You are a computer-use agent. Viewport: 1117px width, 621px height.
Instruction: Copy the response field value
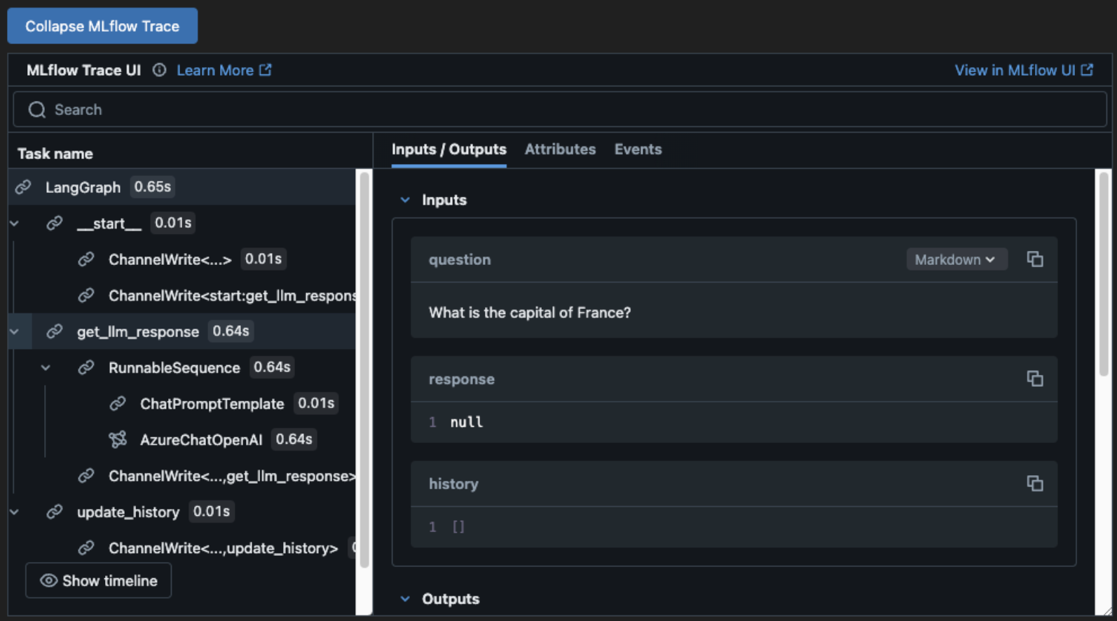[1034, 378]
